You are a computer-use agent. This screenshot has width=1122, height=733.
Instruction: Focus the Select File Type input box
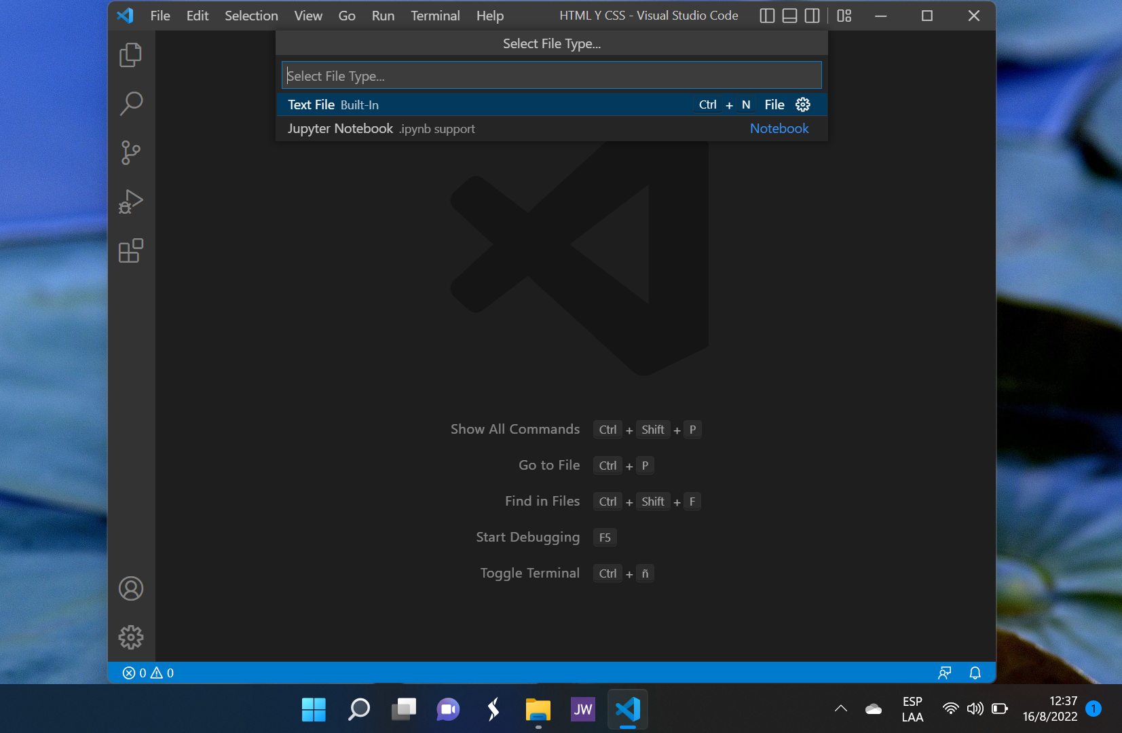pos(552,75)
